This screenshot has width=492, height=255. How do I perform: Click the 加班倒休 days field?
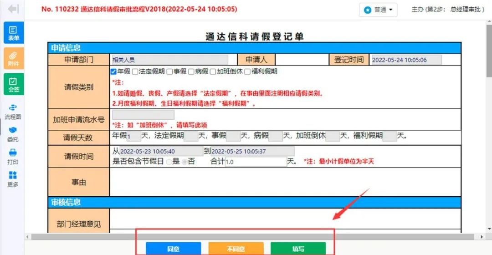tap(333, 137)
